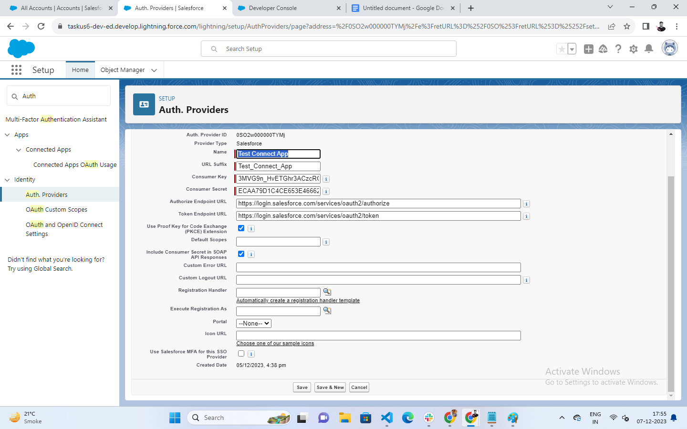Click the Salesforce cloud logo
The height and width of the screenshot is (429, 687).
(21, 49)
